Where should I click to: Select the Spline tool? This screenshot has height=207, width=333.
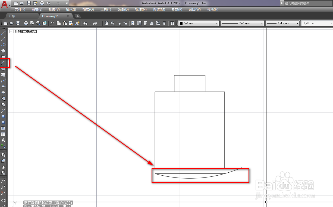click(x=3, y=81)
